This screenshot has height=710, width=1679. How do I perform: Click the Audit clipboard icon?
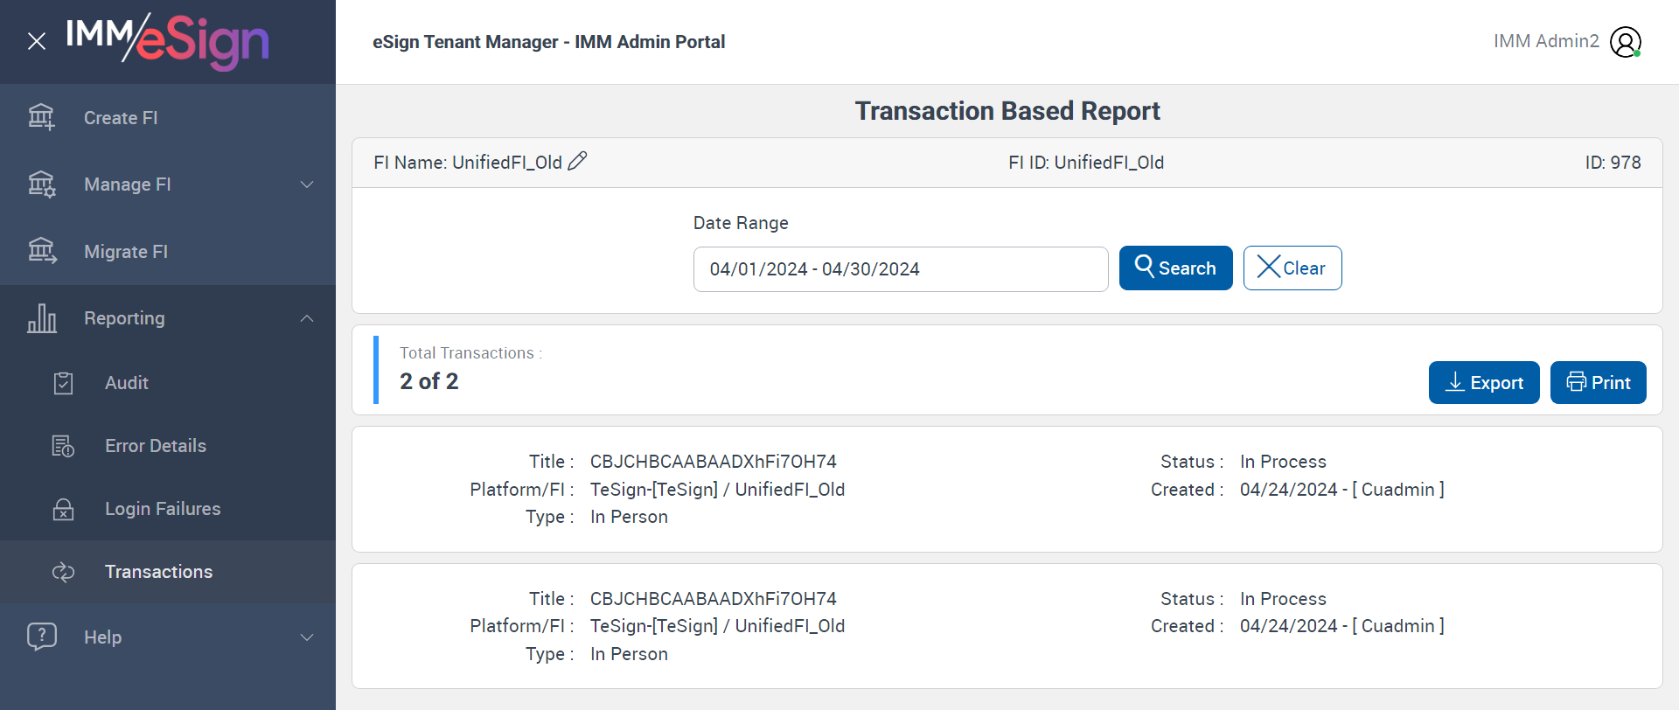coord(63,383)
